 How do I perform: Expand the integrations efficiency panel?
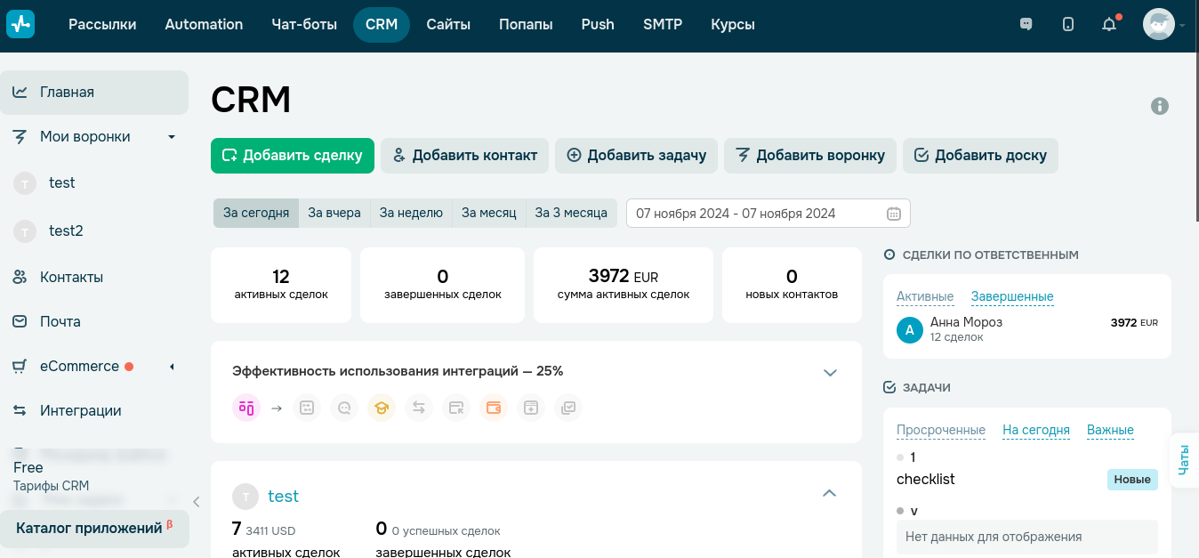[x=830, y=372]
